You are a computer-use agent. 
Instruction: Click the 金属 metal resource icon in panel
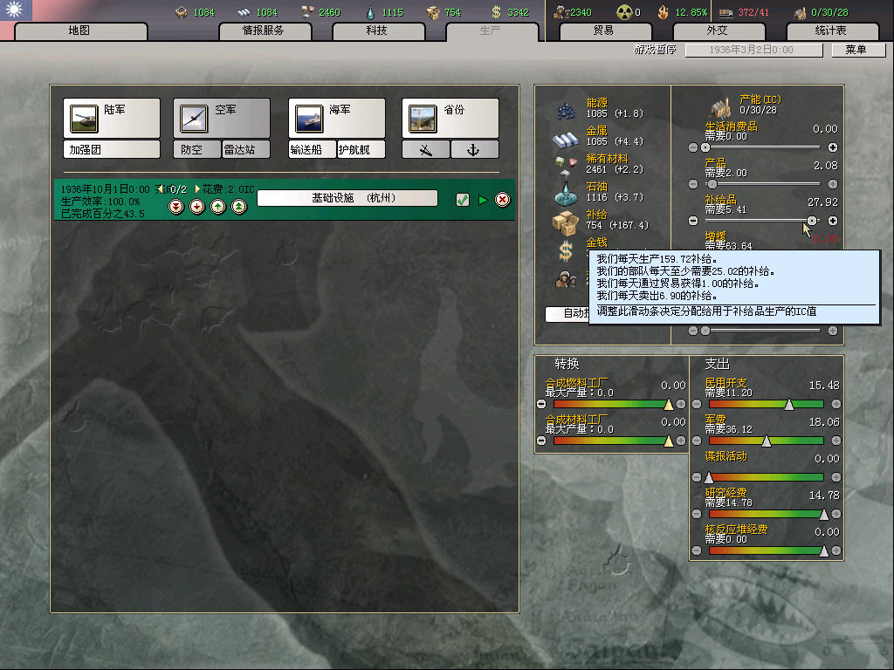[x=565, y=139]
